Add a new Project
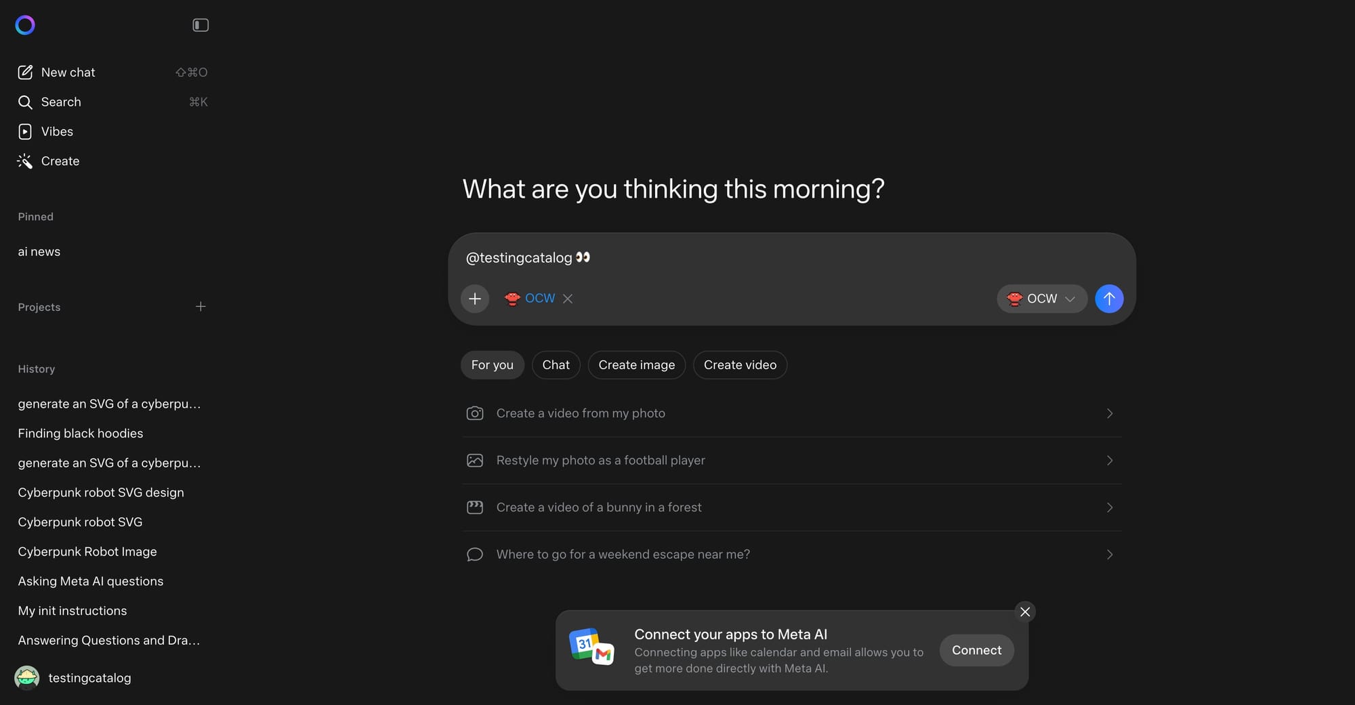The height and width of the screenshot is (705, 1355). click(201, 306)
